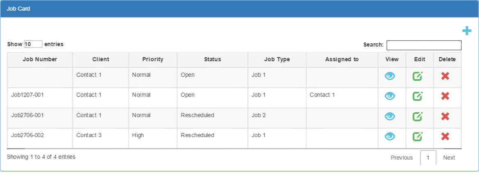
Task: Delete Job1207-001 with red X
Action: (445, 96)
